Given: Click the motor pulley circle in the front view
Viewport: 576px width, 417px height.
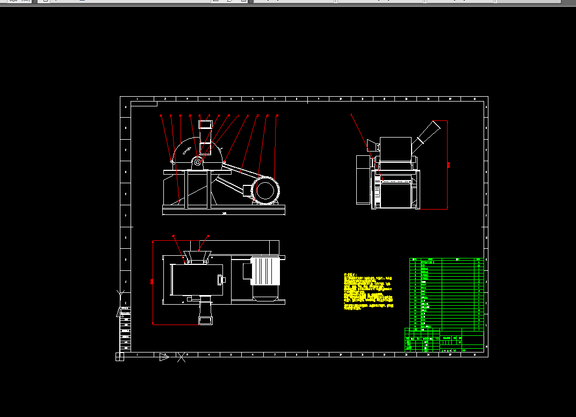Looking at the screenshot, I should [x=265, y=191].
